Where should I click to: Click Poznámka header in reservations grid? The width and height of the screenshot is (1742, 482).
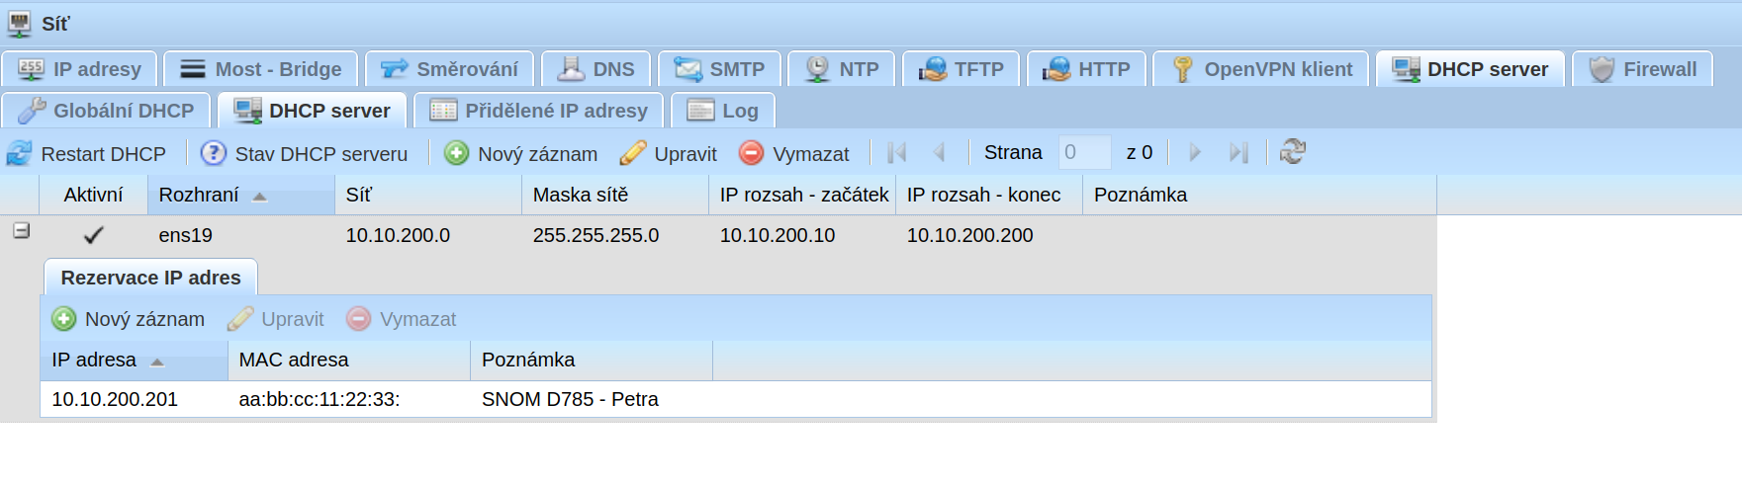tap(592, 361)
